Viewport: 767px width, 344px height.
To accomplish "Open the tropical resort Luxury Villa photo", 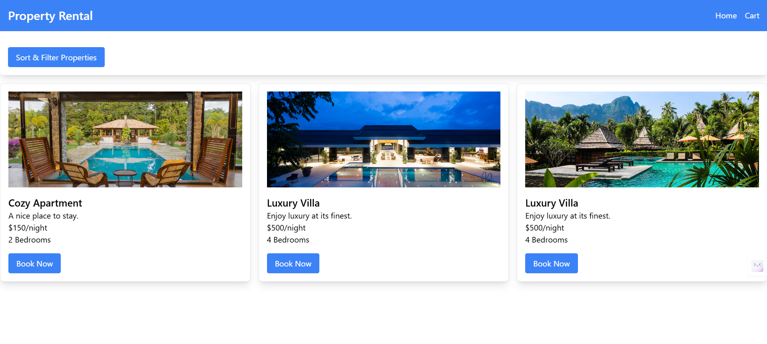I will point(642,139).
